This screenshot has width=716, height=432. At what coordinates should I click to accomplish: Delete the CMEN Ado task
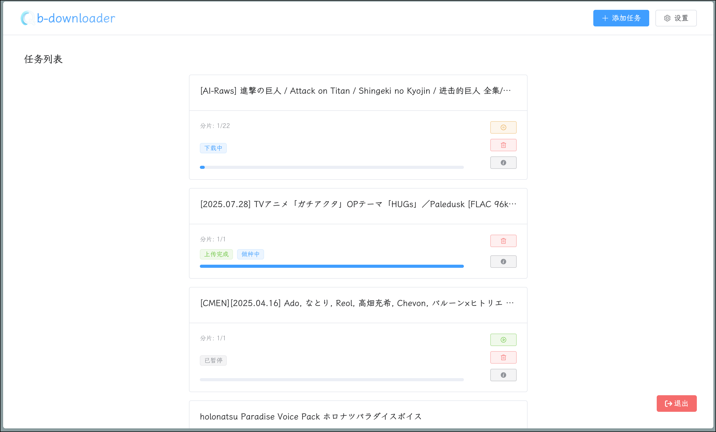point(503,357)
